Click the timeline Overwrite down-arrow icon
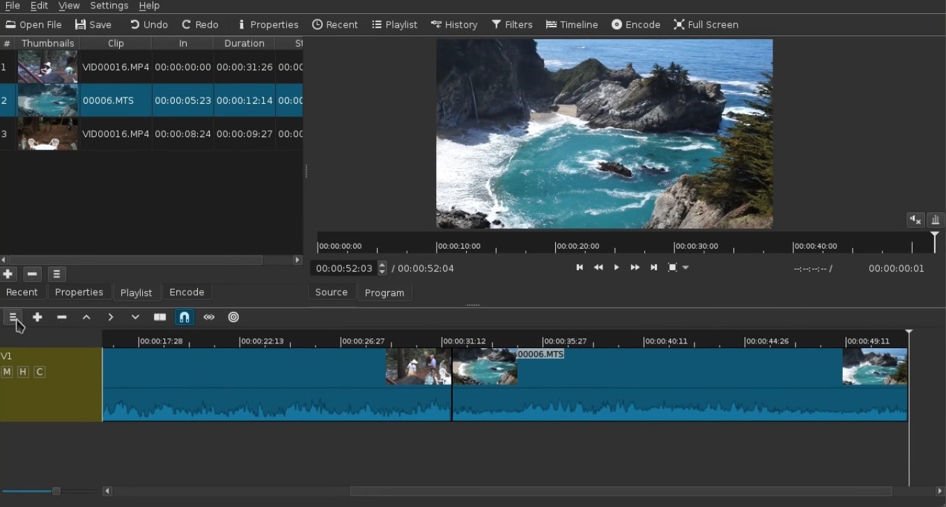This screenshot has width=946, height=507. point(135,317)
